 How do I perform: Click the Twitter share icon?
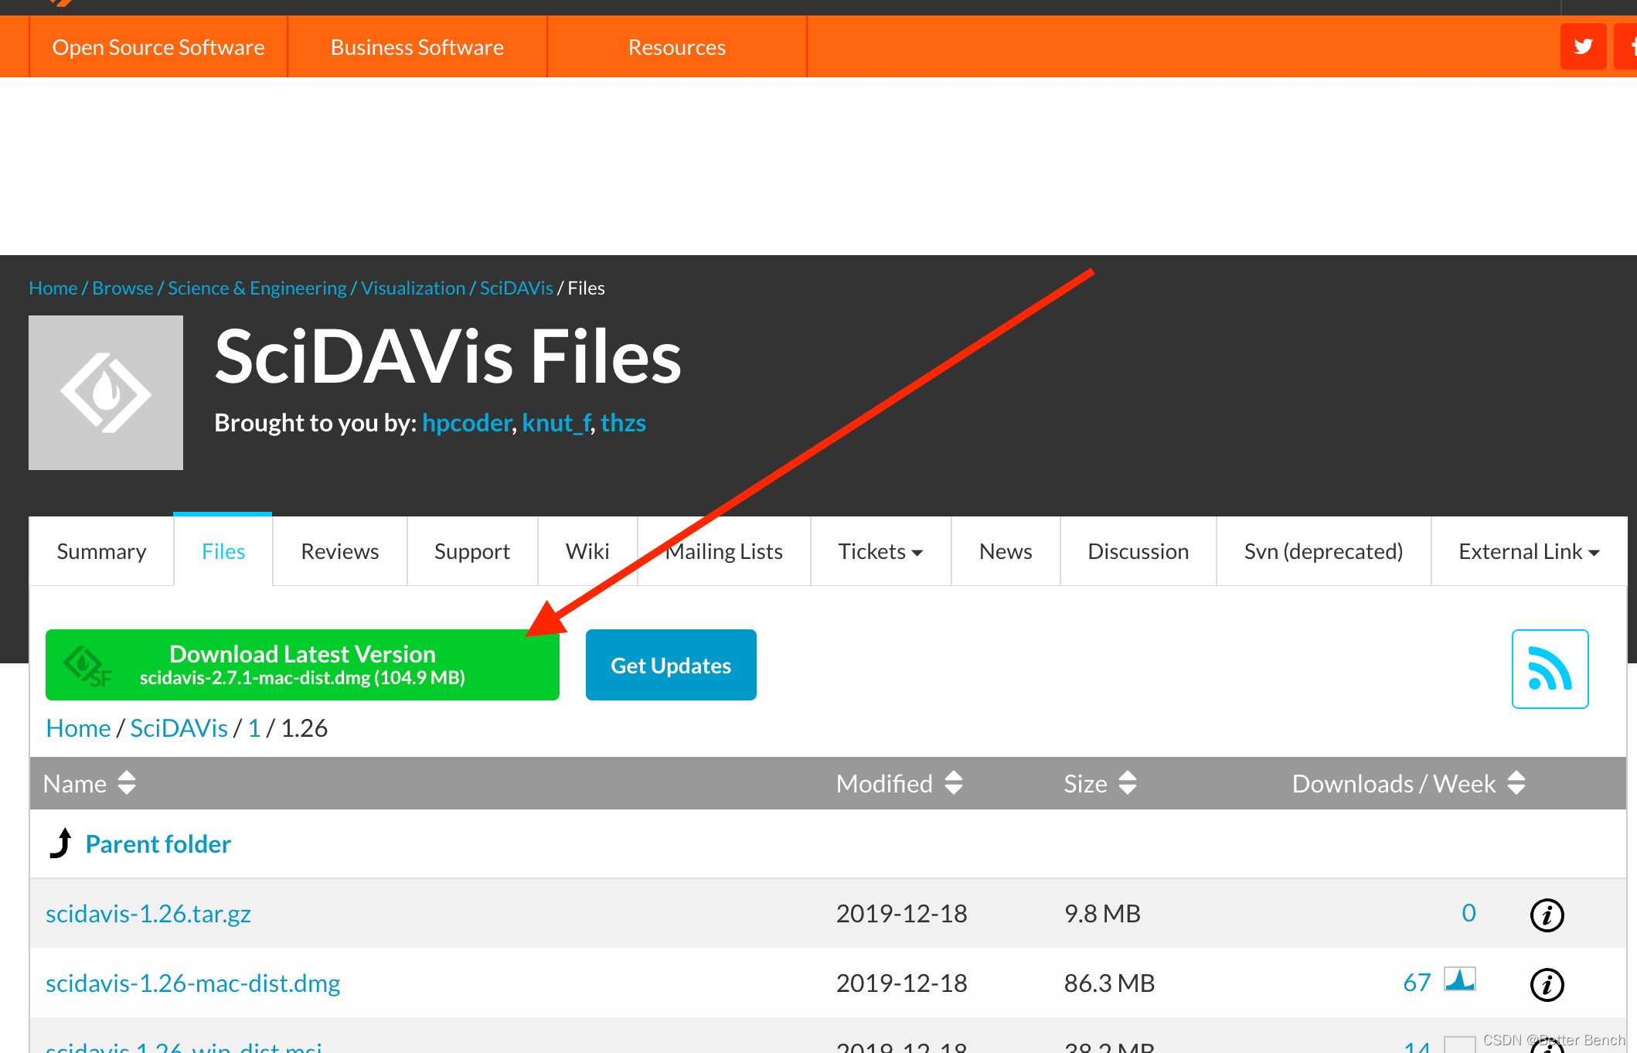(x=1583, y=46)
